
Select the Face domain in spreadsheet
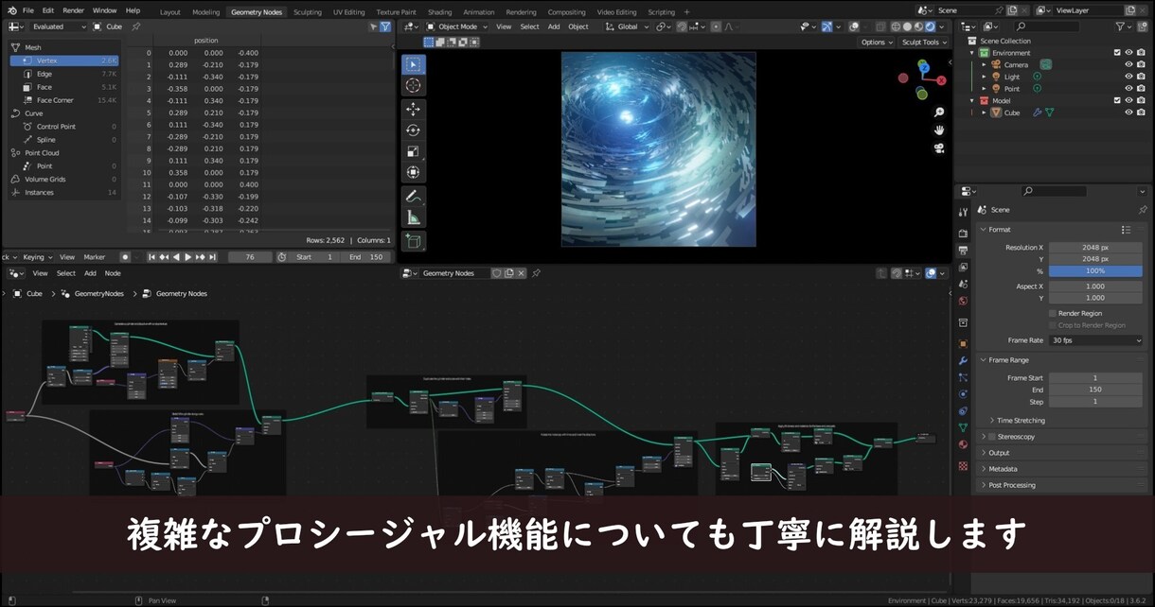tap(64, 87)
